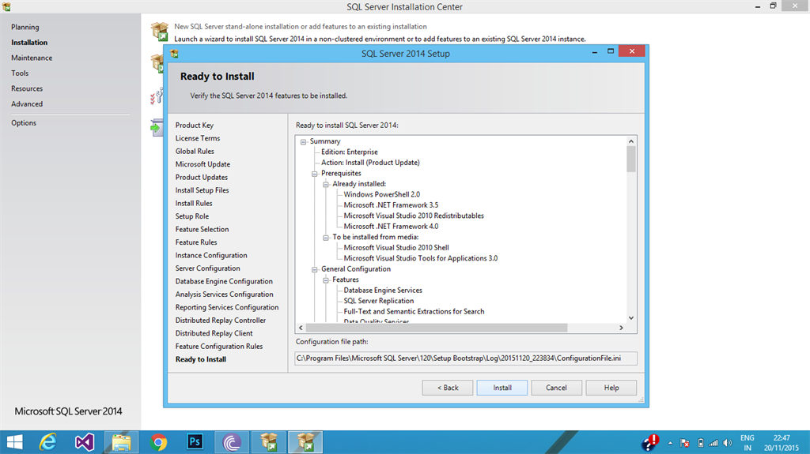Screen dimensions: 810x454
Task: Open Maintenance in Installation Center sidebar
Action: 32,58
